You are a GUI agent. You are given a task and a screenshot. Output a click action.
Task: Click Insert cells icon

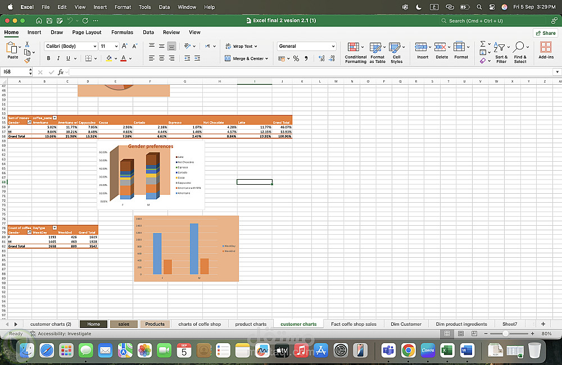(x=421, y=47)
